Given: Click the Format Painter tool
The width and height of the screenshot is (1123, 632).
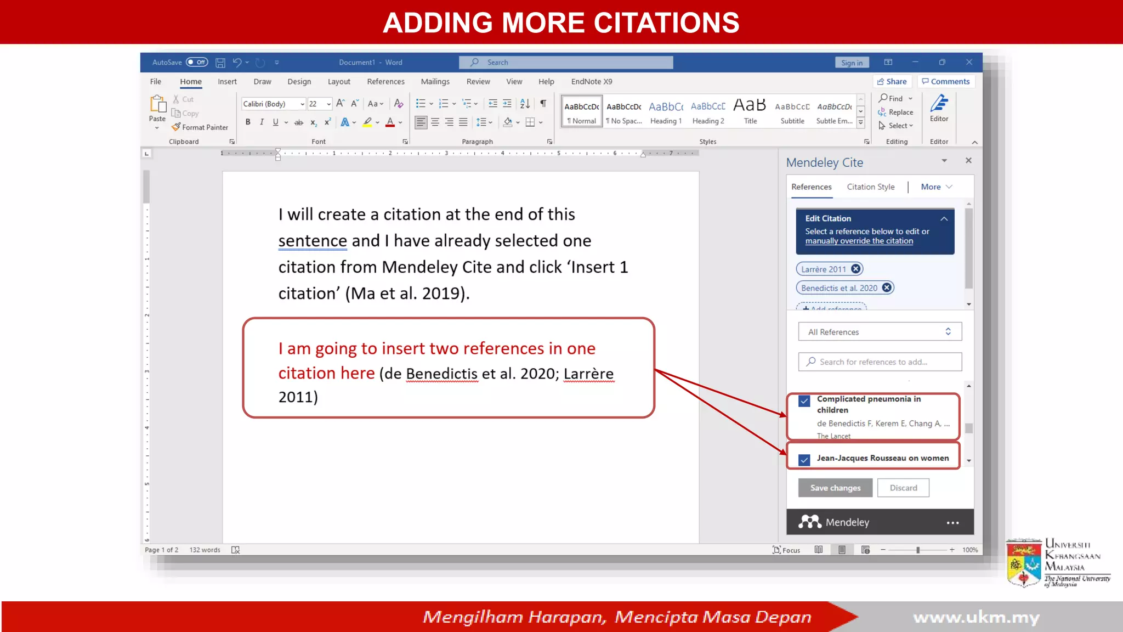Looking at the screenshot, I should point(200,127).
